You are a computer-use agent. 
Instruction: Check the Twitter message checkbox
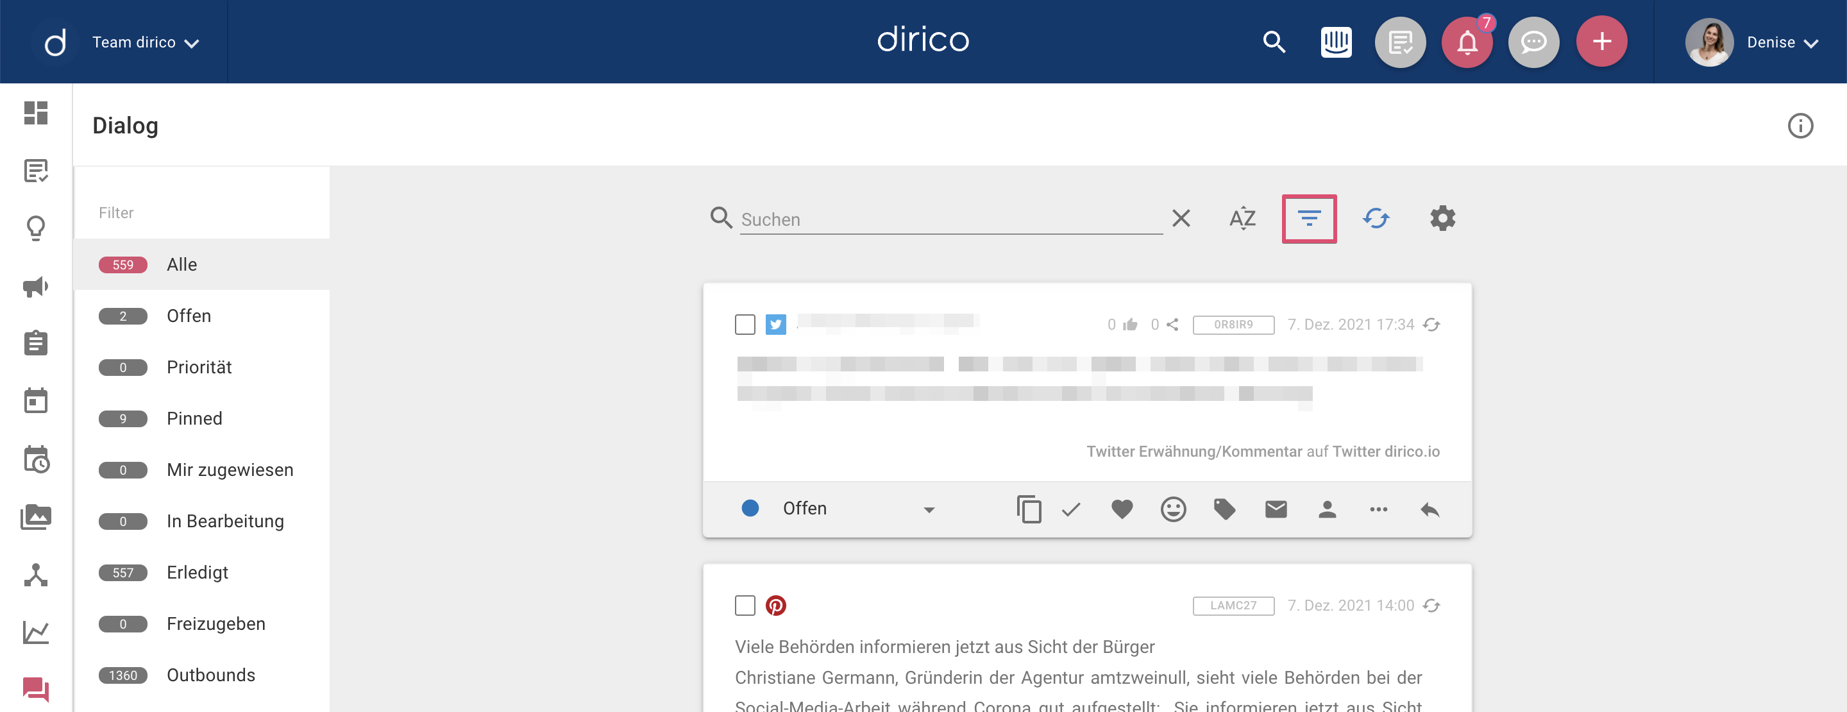click(x=745, y=325)
